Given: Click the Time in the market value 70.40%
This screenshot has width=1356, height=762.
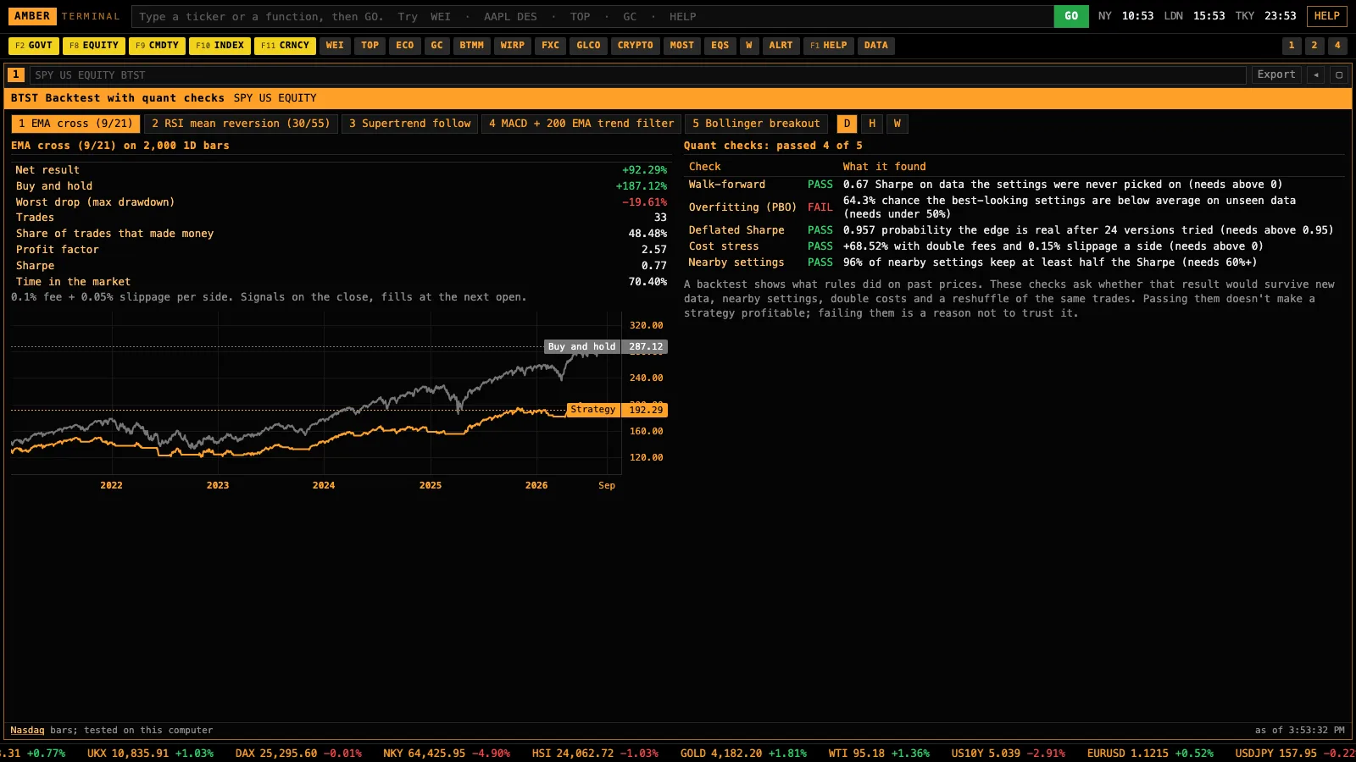Looking at the screenshot, I should click(647, 282).
